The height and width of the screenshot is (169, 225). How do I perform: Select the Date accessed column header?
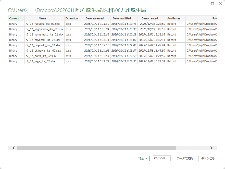[95, 18]
